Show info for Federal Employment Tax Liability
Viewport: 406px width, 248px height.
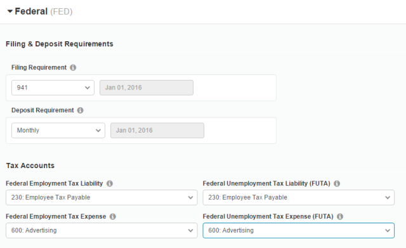point(110,183)
